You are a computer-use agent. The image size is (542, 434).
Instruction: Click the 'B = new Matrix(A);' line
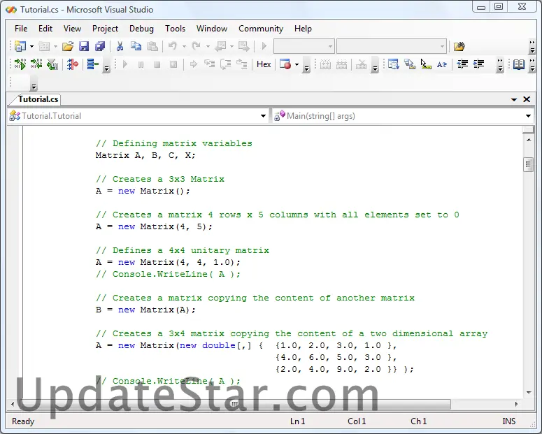click(x=145, y=310)
